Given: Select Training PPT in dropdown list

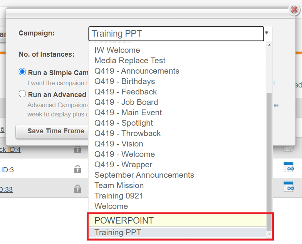Looking at the screenshot, I should [177, 232].
